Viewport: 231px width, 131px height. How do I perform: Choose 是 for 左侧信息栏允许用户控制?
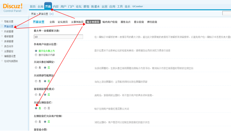[x=36, y=122]
